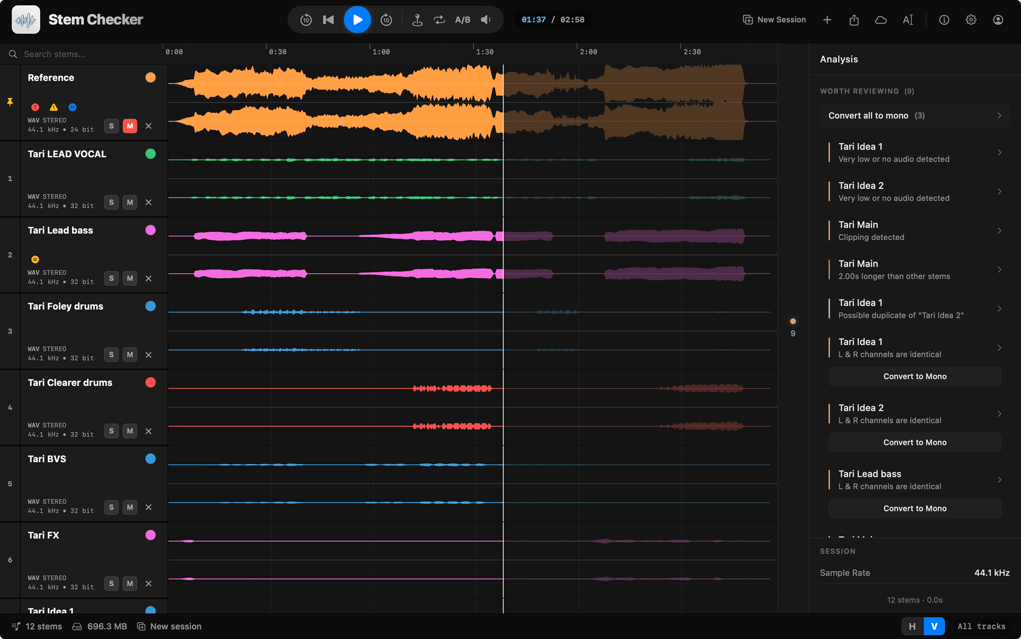Screen dimensions: 1021x639
Task: Remove the Reference track
Action: 148,126
